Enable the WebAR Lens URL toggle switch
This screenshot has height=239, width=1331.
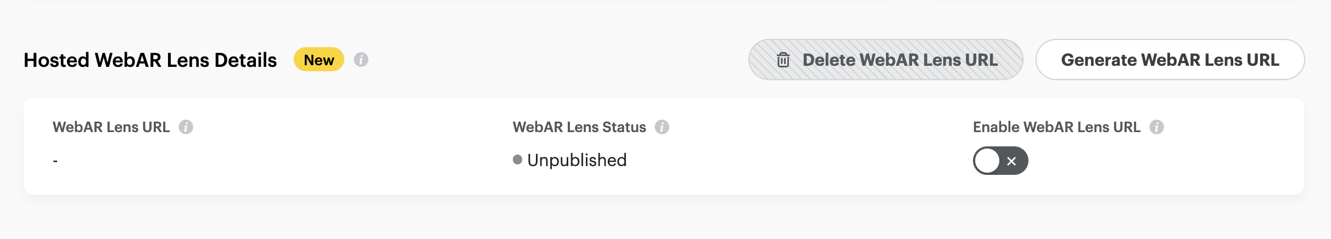[x=1000, y=161]
